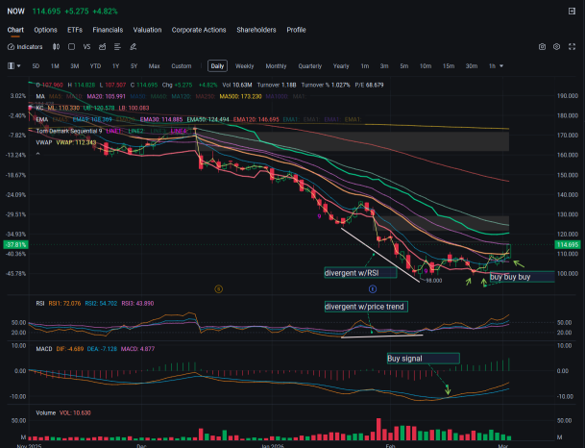The width and height of the screenshot is (585, 448).
Task: Switch to the Options tab
Action: [45, 30]
